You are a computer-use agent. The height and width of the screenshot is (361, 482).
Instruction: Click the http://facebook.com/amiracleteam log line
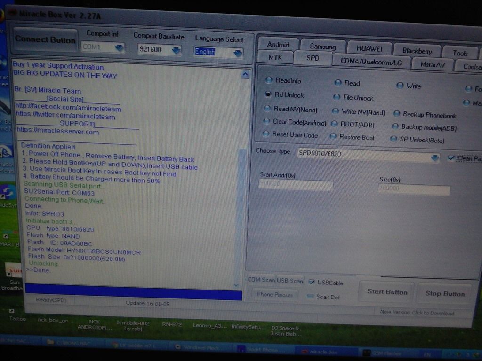click(x=68, y=108)
